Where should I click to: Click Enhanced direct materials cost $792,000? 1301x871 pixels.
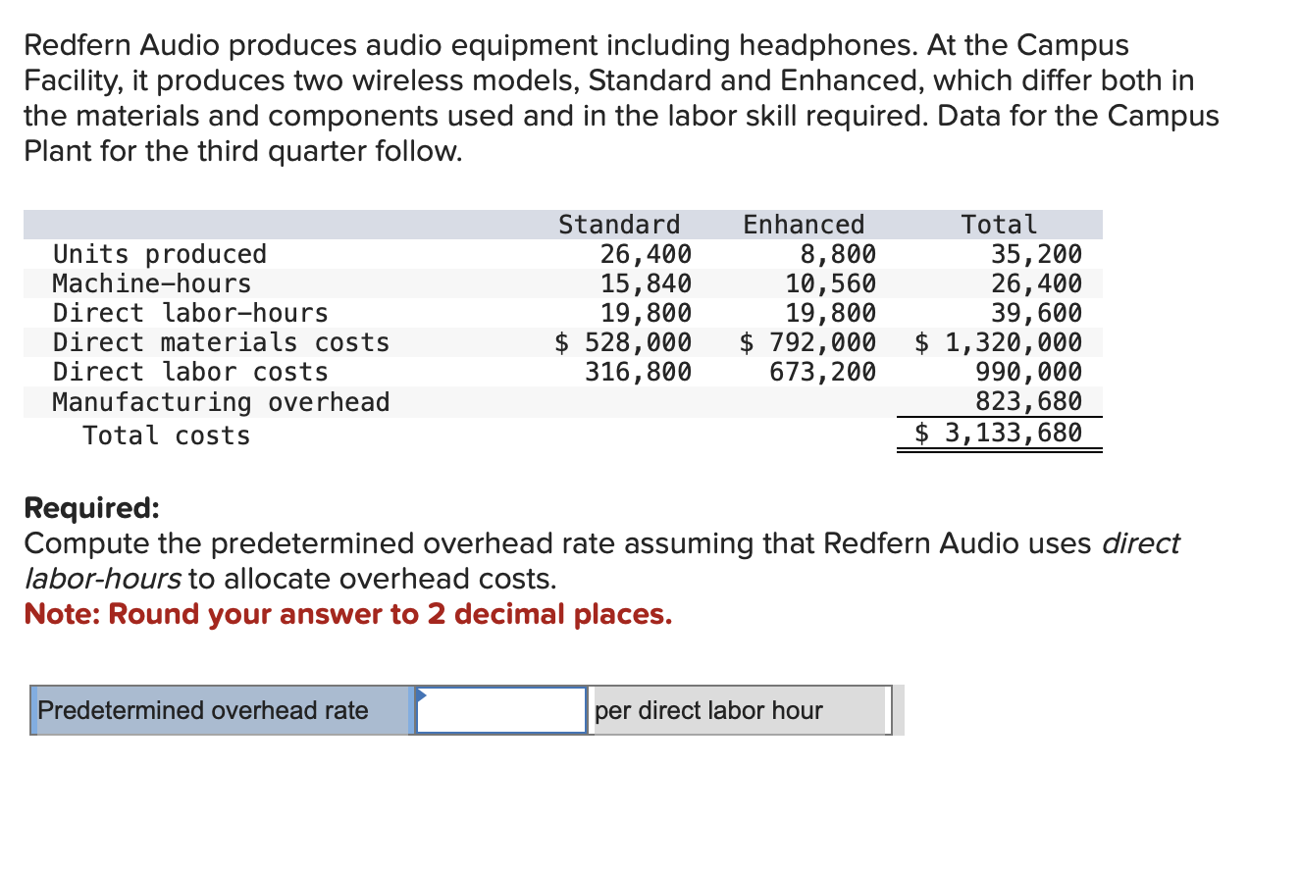click(x=807, y=342)
